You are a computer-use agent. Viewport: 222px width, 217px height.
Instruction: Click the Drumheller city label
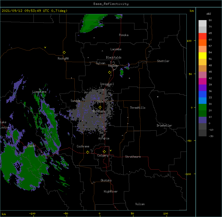click(164, 126)
